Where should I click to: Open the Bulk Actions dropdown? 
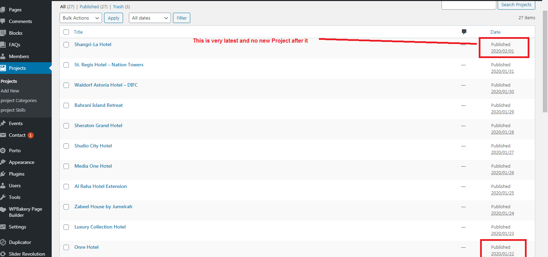pyautogui.click(x=81, y=18)
